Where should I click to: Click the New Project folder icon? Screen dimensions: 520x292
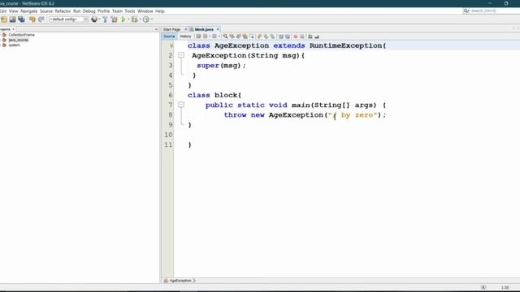pyautogui.click(x=4, y=19)
